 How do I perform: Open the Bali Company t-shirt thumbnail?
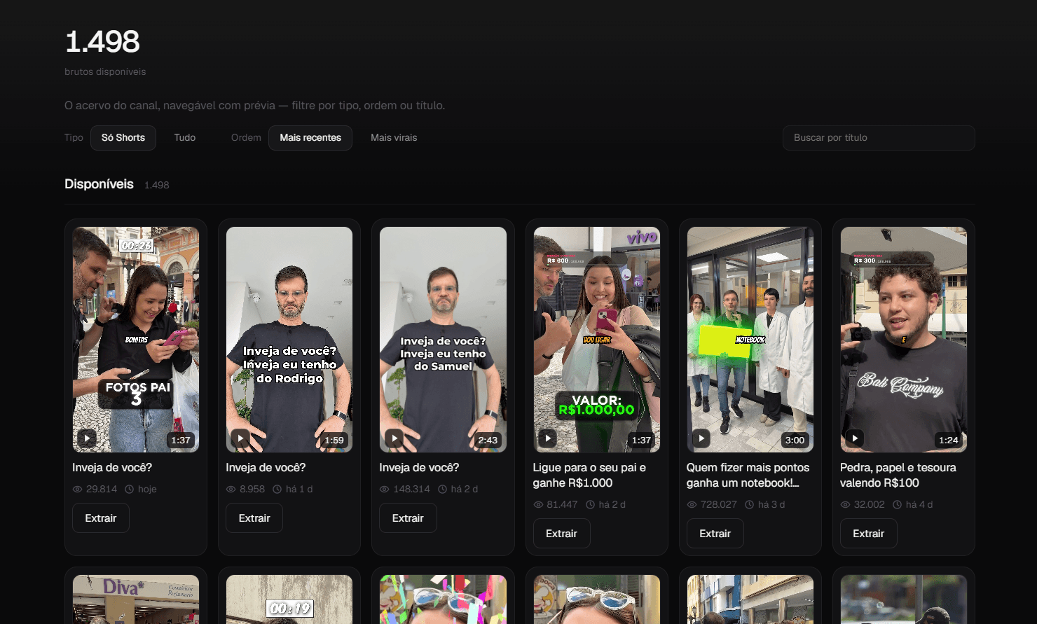[x=904, y=340]
